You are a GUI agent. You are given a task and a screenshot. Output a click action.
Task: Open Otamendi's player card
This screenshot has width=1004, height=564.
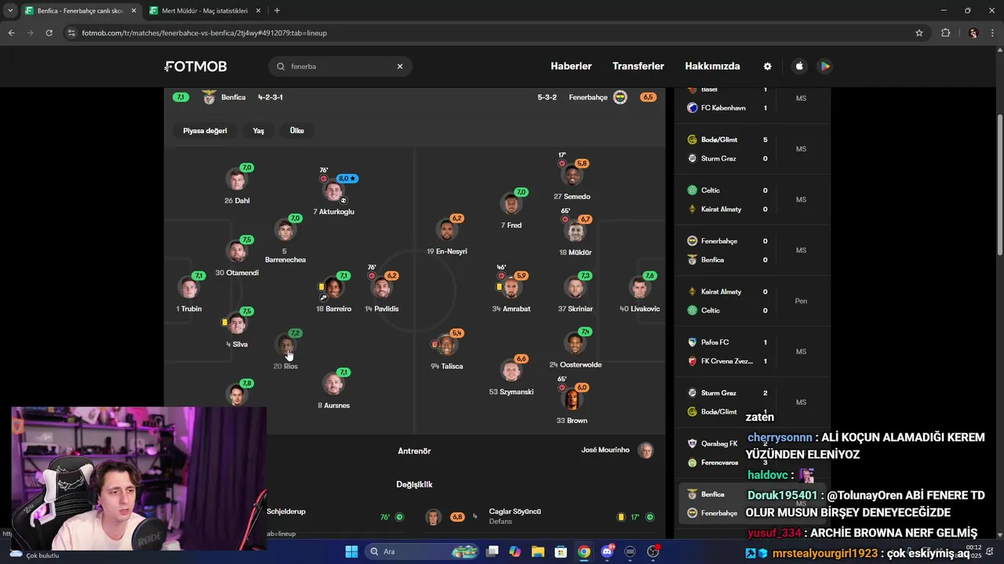237,254
